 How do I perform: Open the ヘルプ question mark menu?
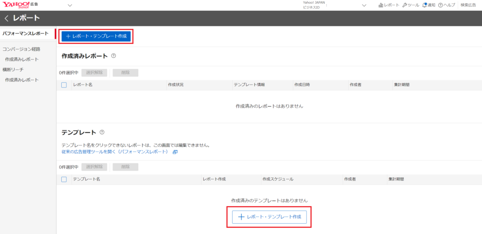pos(446,5)
